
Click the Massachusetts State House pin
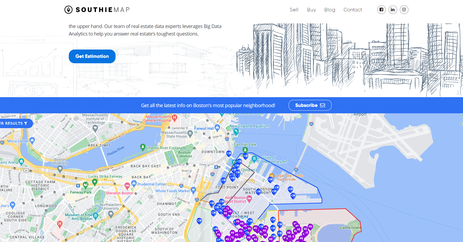tap(190, 133)
